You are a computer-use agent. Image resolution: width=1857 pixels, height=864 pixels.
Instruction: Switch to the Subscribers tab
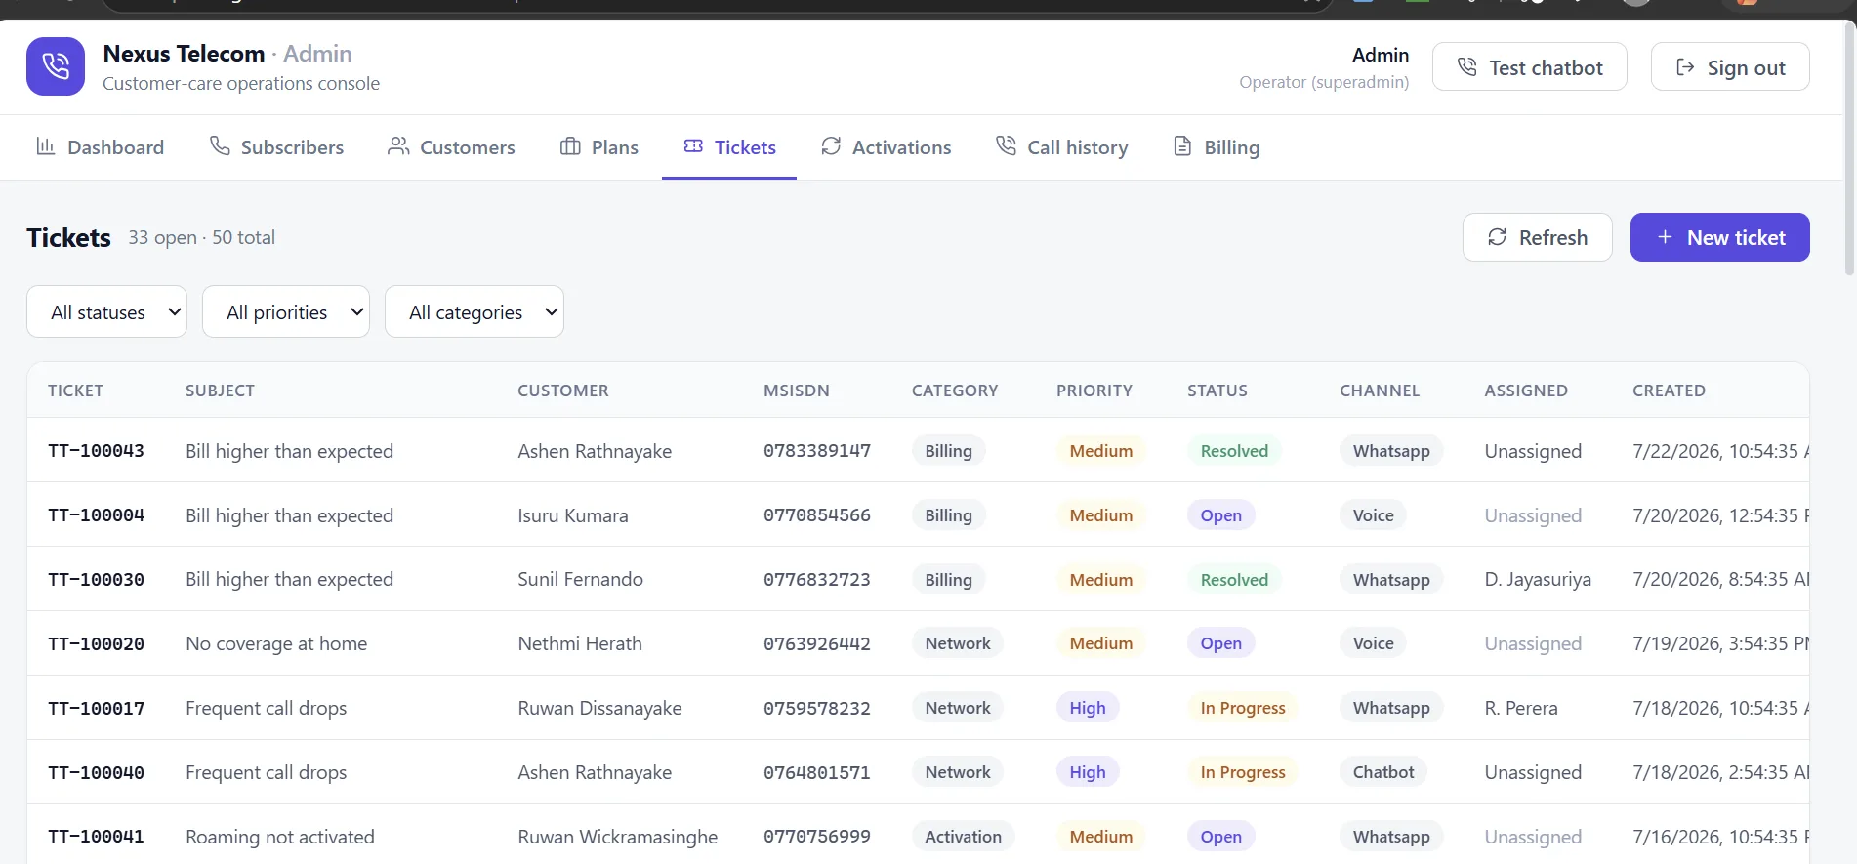coord(277,147)
